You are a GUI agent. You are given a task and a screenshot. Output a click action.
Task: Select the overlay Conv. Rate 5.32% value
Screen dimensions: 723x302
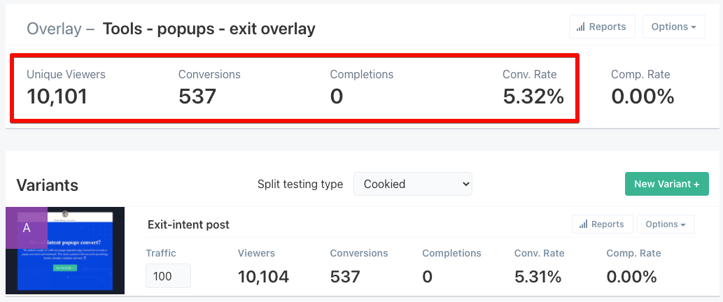(x=533, y=96)
